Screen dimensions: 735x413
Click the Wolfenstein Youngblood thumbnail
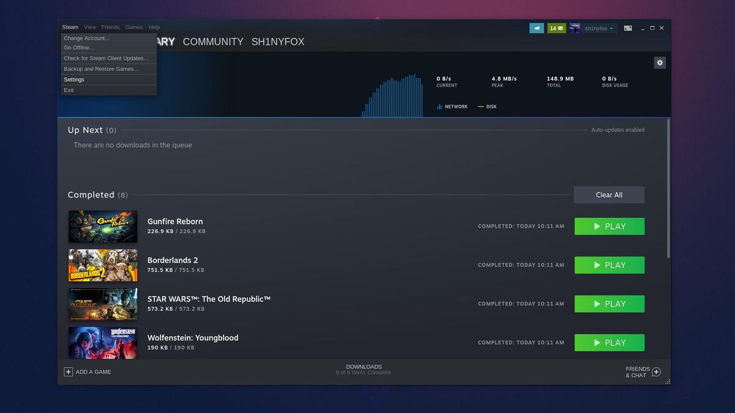click(x=103, y=342)
